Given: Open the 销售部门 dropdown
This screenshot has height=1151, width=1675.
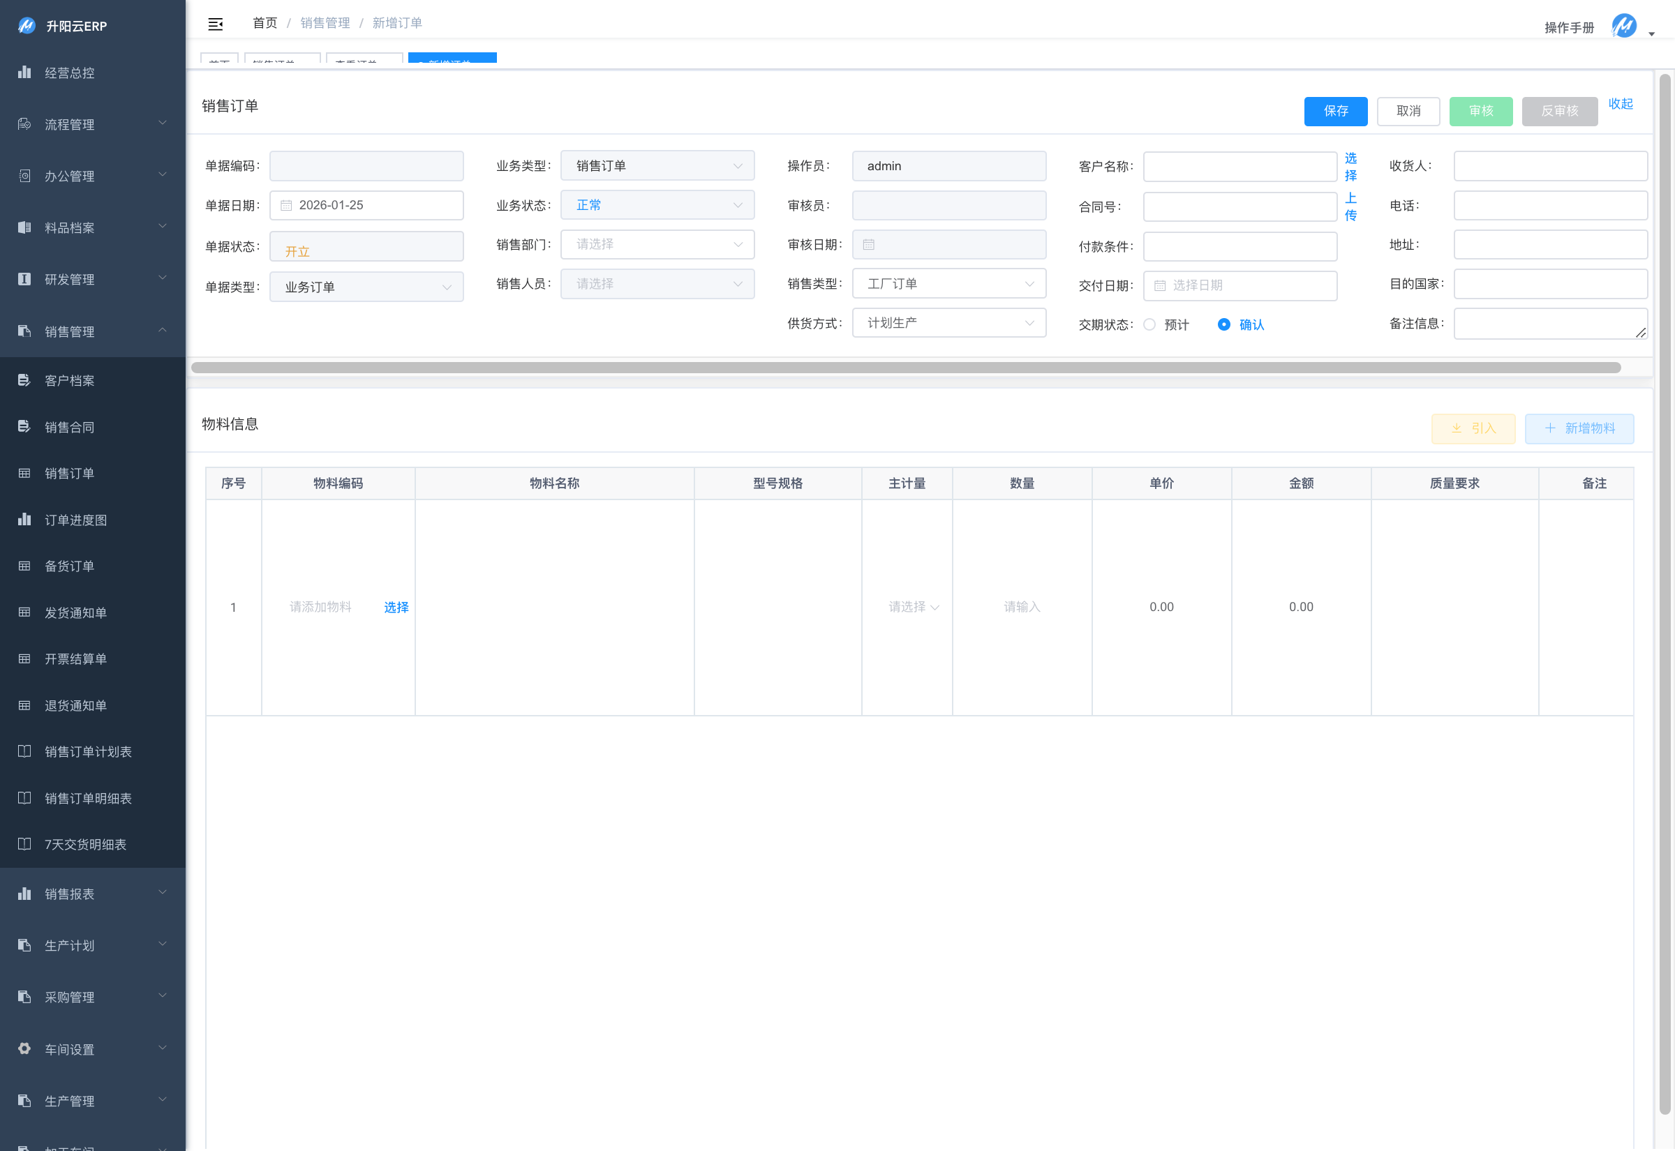Looking at the screenshot, I should point(657,244).
